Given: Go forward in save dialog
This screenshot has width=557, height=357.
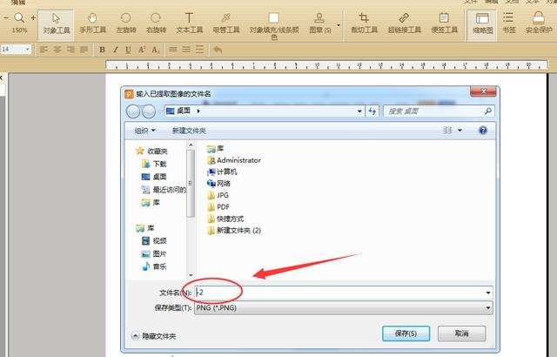Looking at the screenshot, I should (x=149, y=111).
